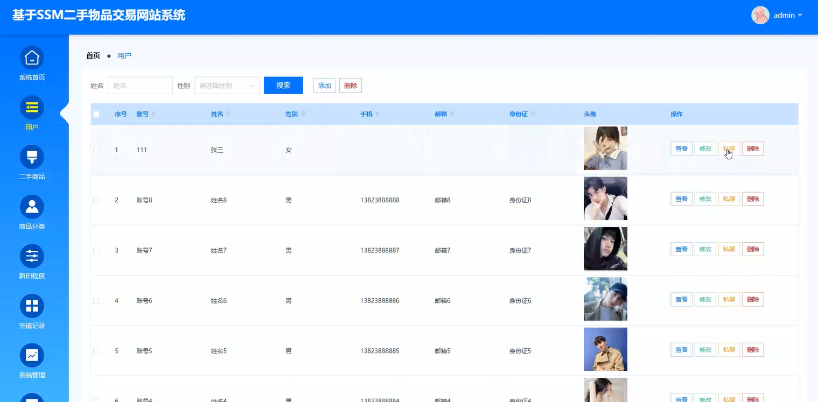818x402 pixels.
Task: Sort by 邮箱 column arrows
Action: 452,114
